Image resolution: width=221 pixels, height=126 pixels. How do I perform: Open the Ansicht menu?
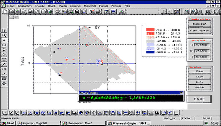click(39, 6)
